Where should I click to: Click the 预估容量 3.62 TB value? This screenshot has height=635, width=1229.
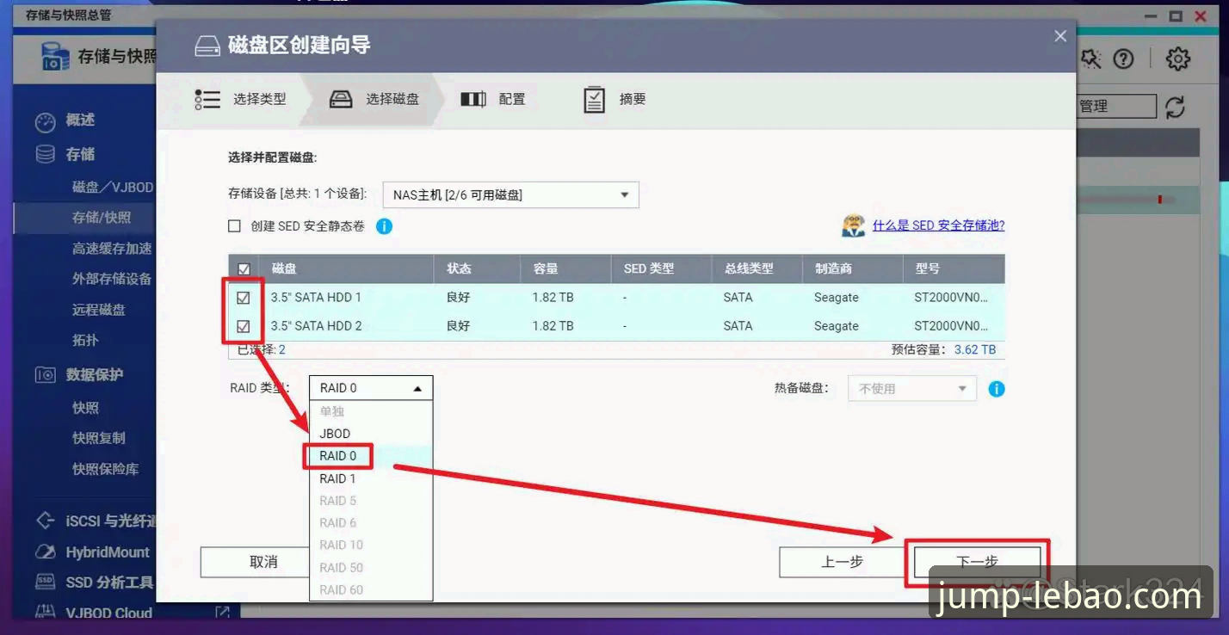(x=975, y=350)
